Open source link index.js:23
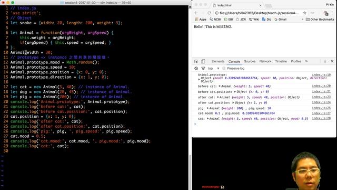This screenshot has width=337, height=190. [321, 97]
